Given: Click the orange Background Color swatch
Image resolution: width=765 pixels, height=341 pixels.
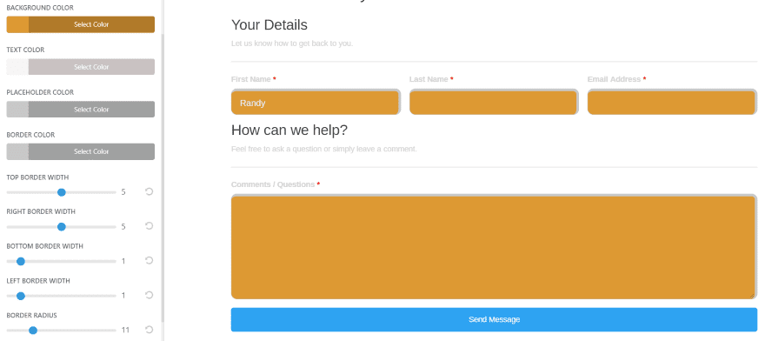Looking at the screenshot, I should tap(17, 24).
